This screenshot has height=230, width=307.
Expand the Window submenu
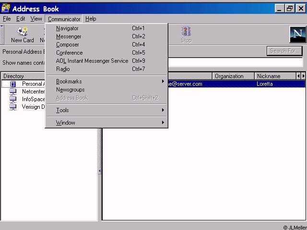pyautogui.click(x=106, y=123)
